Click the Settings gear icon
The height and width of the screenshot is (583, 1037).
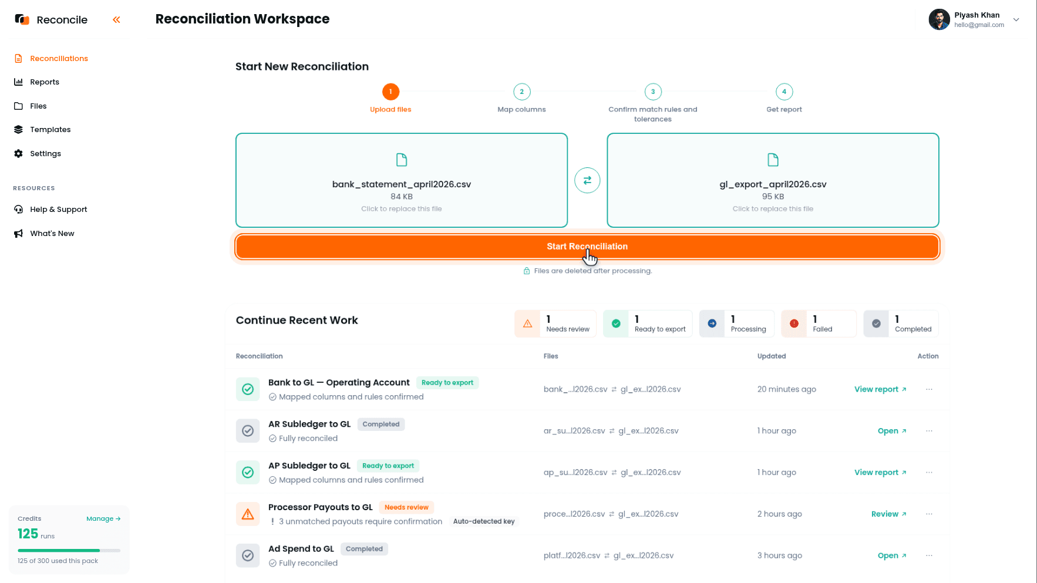(x=18, y=153)
